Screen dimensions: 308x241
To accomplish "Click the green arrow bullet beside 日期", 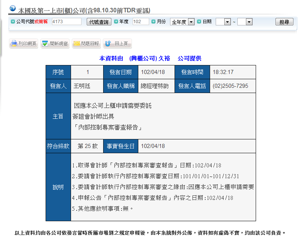I will 199,22.
